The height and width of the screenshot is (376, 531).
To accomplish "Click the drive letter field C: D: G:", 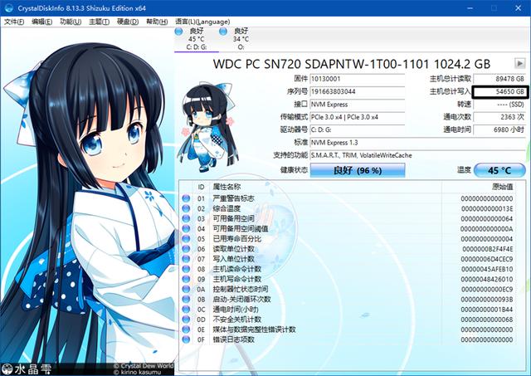I will pos(358,129).
